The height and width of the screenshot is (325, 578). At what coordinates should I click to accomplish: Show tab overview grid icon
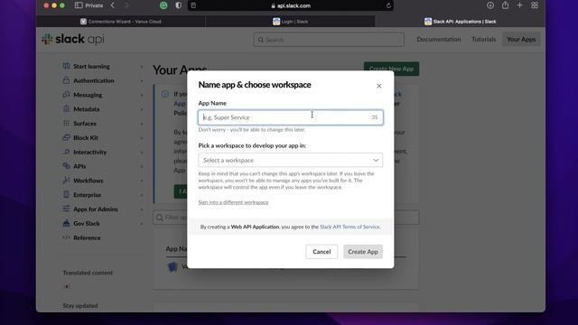535,5
